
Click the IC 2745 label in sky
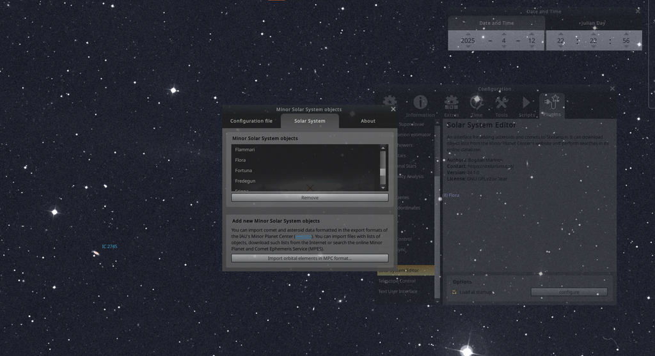click(109, 246)
